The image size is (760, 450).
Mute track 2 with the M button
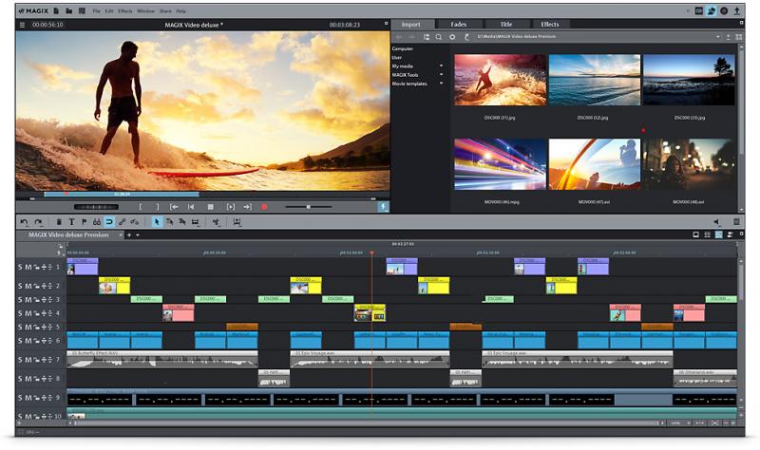[28, 285]
